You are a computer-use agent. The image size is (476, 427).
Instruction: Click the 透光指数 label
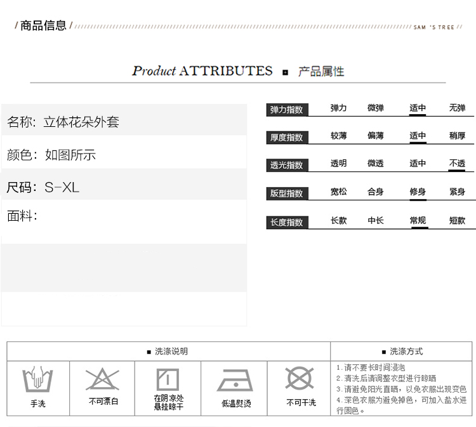point(287,165)
